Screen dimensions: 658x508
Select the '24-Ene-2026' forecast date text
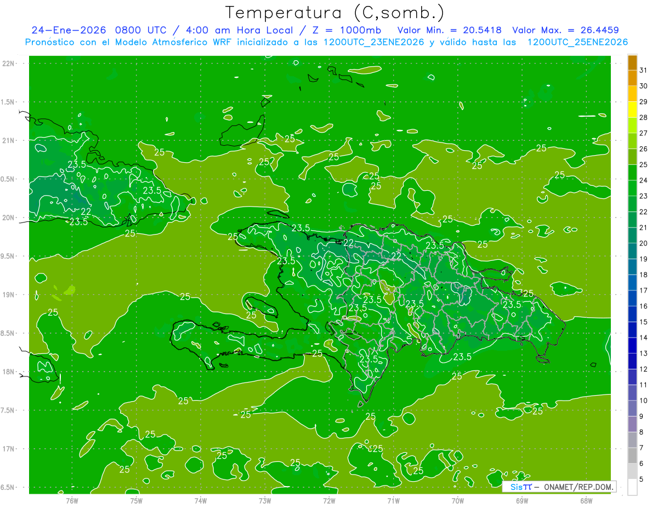pos(69,30)
